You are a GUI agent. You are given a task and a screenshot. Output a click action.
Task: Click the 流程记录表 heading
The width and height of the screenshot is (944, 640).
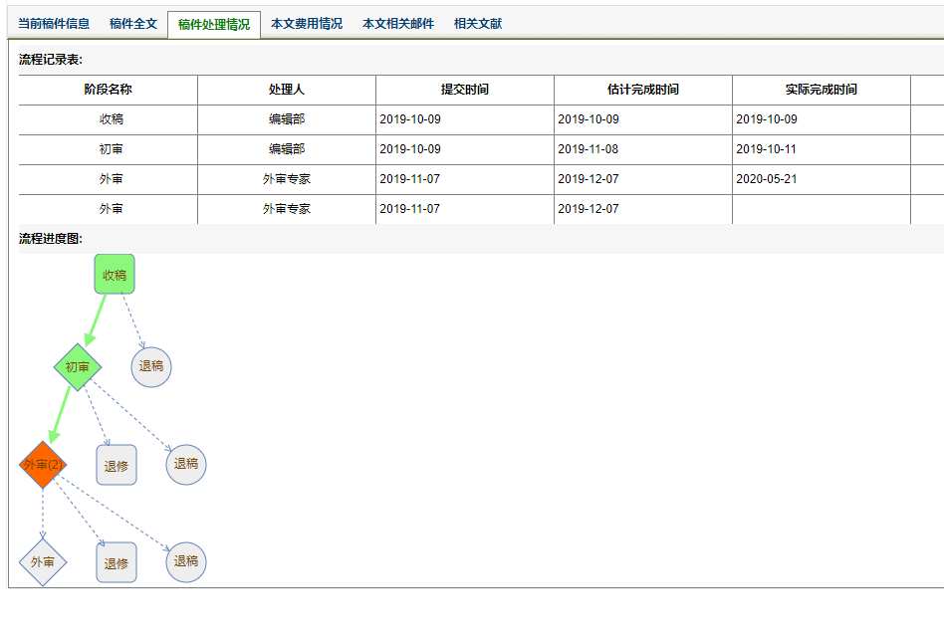51,60
